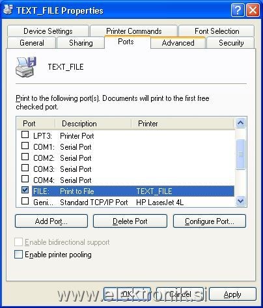Open the Security tab
Viewport: 263px width, 308px height.
coord(231,43)
